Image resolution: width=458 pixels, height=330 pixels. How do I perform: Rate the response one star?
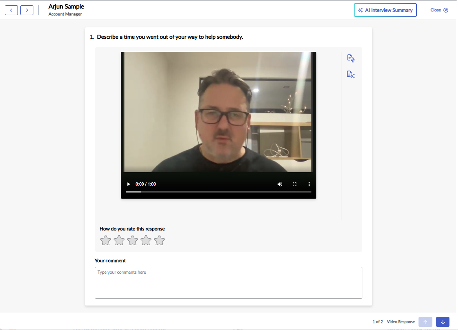[x=106, y=241]
